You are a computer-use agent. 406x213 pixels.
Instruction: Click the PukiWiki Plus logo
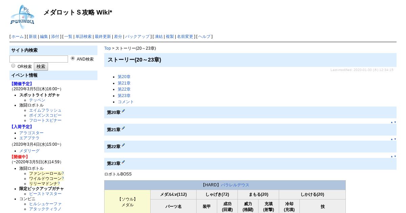[22, 17]
